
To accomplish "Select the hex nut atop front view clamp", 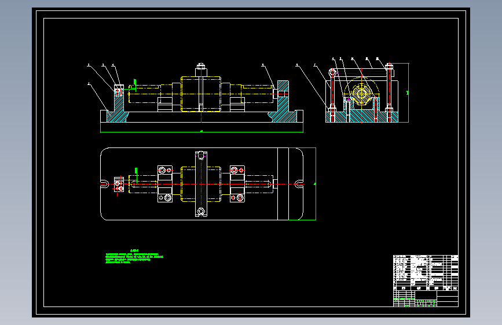I will 201,67.
